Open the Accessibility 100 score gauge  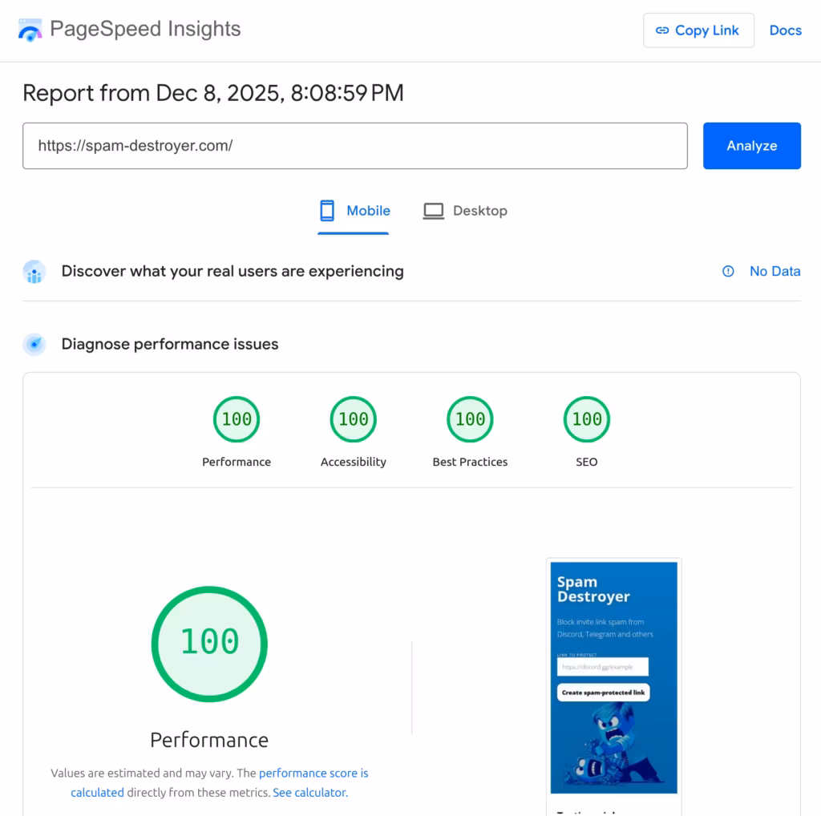click(353, 419)
